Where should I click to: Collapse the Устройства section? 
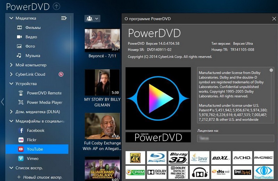pos(11,84)
